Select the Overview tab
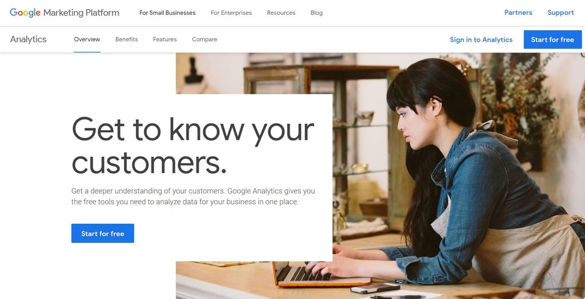The image size is (585, 299). click(x=87, y=39)
